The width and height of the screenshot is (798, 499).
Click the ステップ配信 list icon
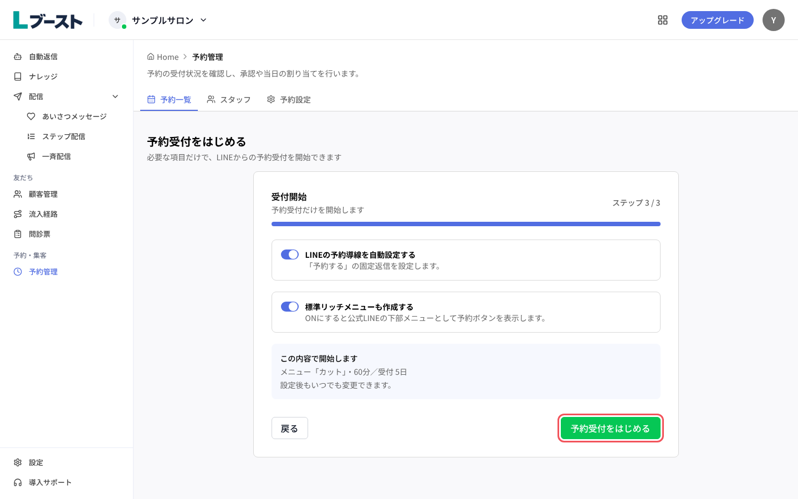[31, 136]
